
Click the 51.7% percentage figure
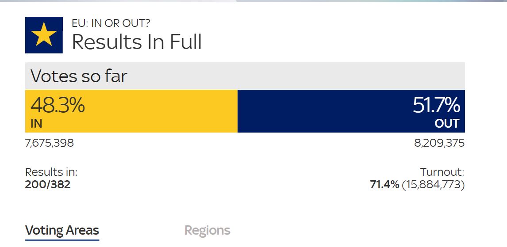(x=436, y=106)
